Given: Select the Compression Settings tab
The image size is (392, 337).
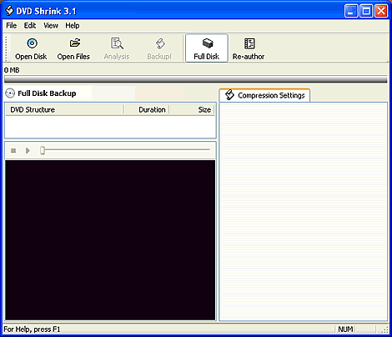Looking at the screenshot, I should tap(264, 95).
